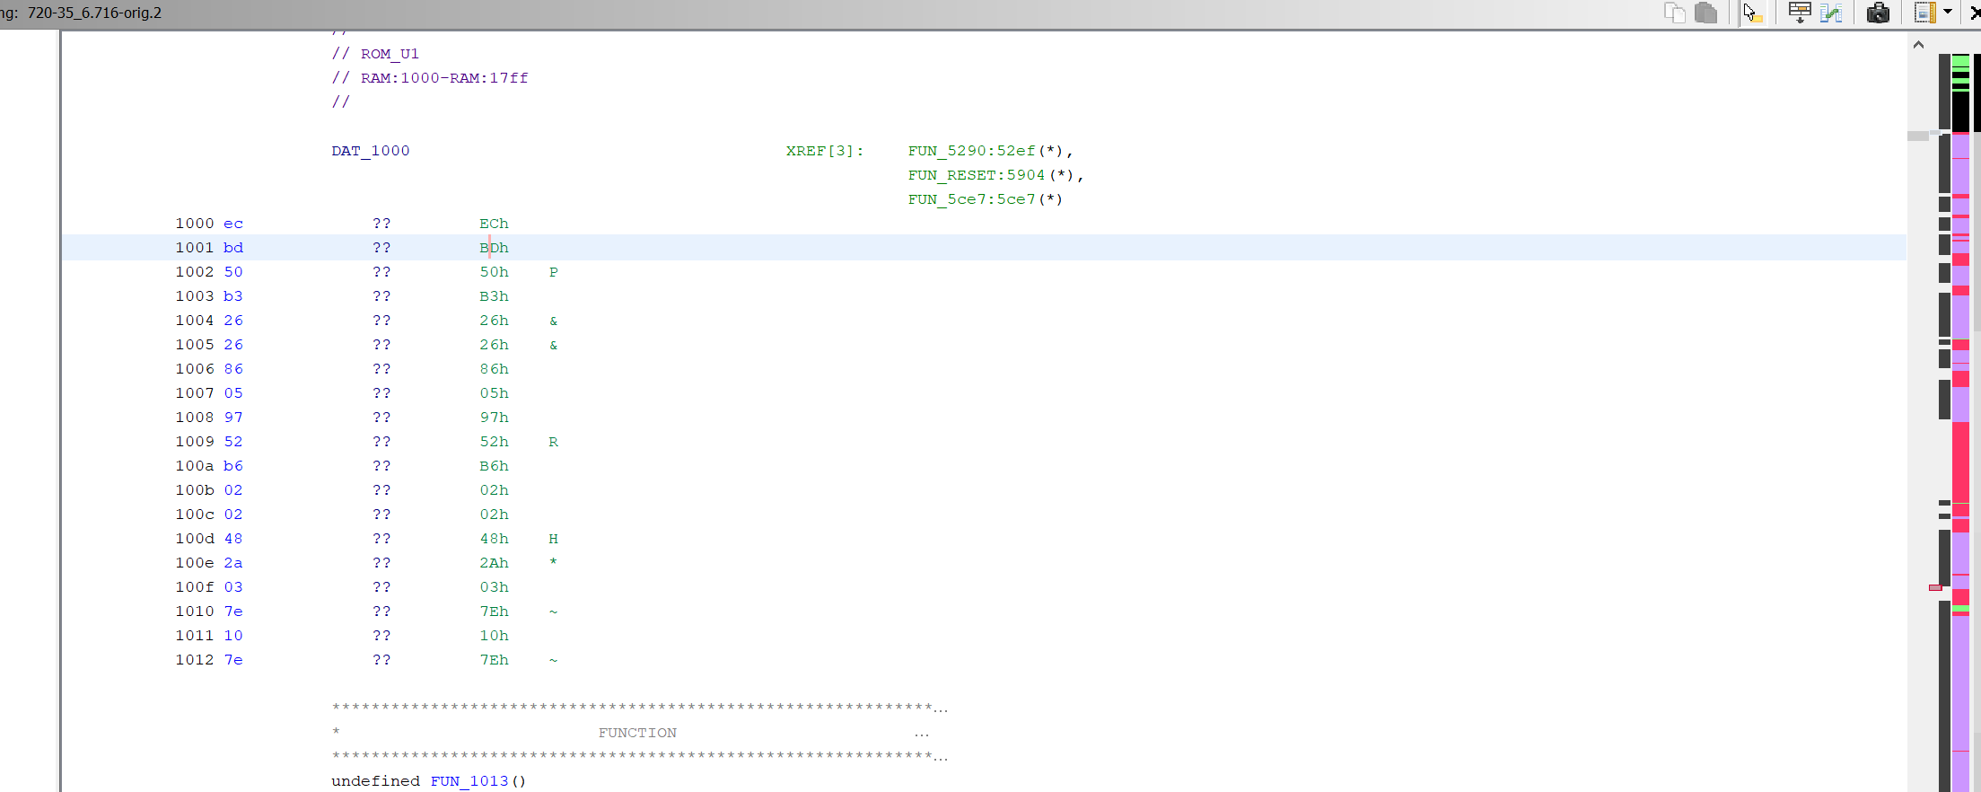Click the green entropy overview bar section
The height and width of the screenshot is (792, 1981).
1960,63
